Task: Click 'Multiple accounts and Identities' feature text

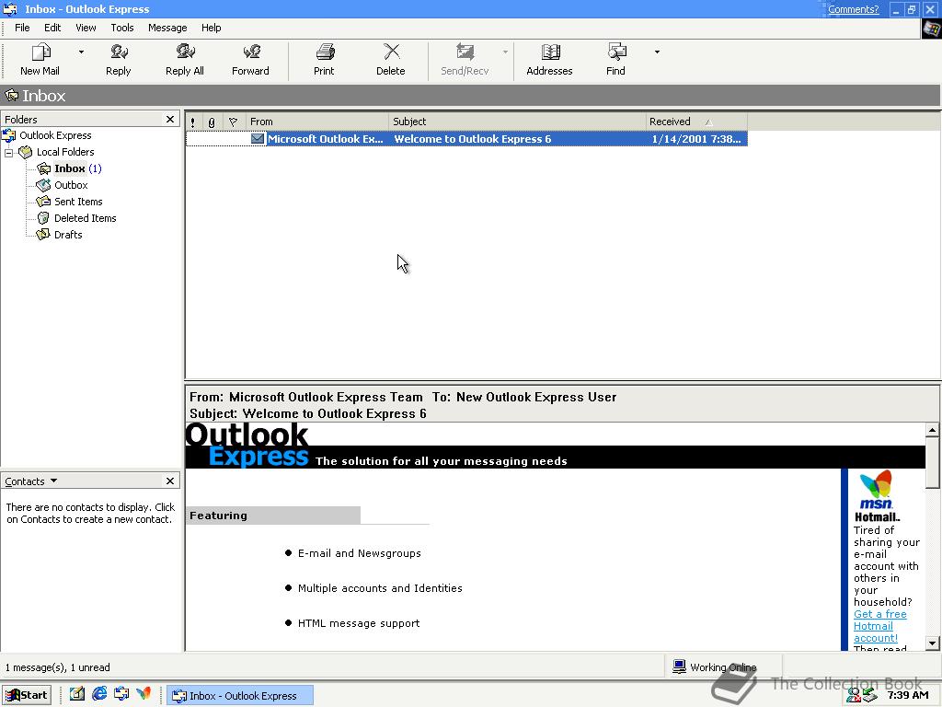Action: (380, 588)
